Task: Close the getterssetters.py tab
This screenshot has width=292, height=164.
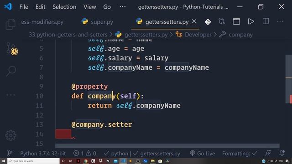Action: 194,21
